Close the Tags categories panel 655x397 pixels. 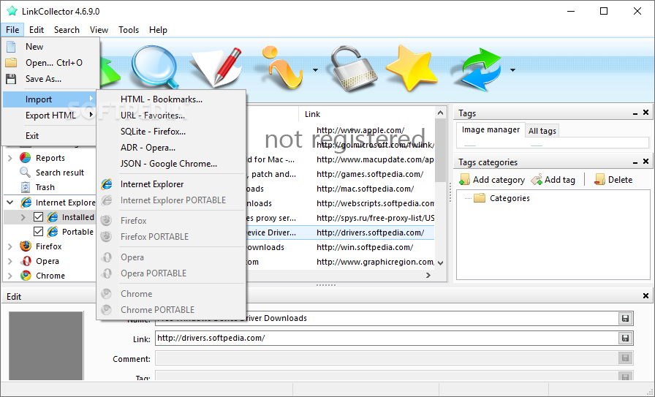pyautogui.click(x=645, y=162)
